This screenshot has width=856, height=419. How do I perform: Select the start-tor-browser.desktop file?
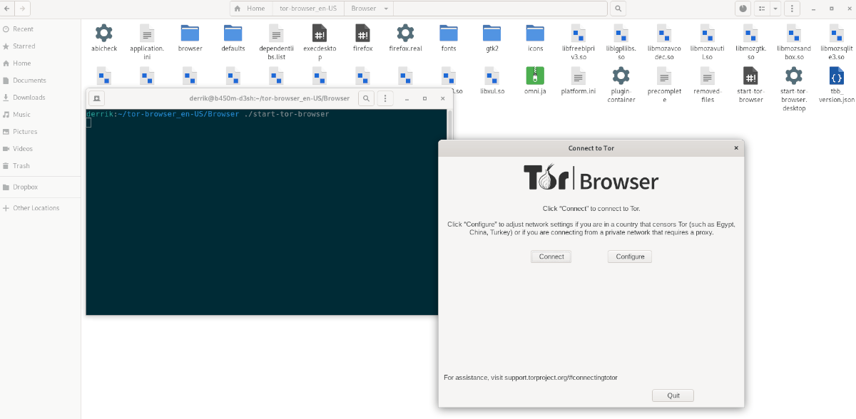click(x=793, y=76)
